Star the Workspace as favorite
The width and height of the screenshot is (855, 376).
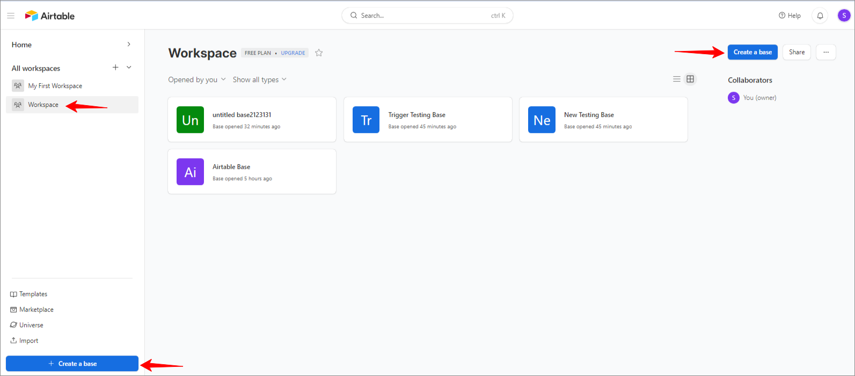[x=319, y=53]
